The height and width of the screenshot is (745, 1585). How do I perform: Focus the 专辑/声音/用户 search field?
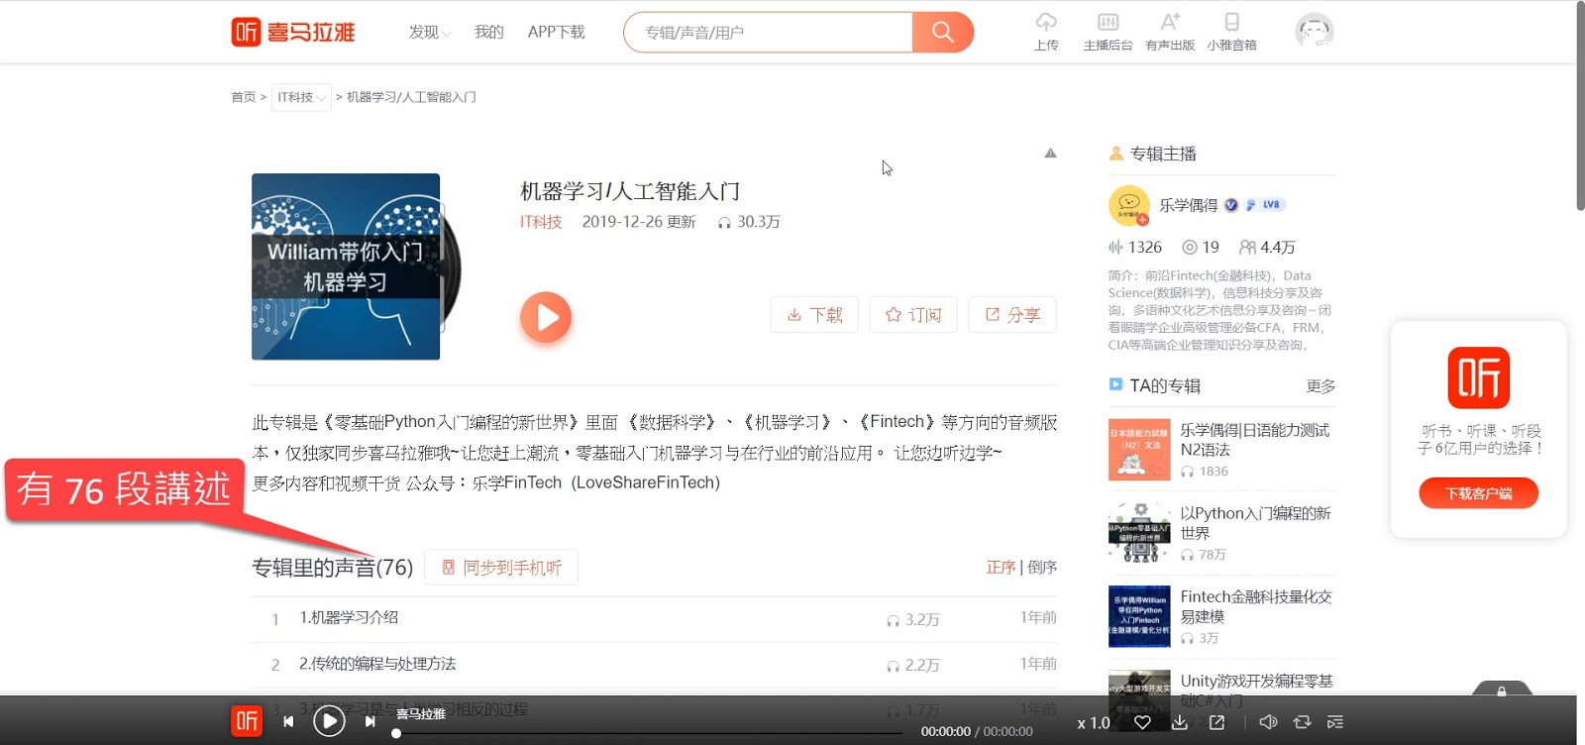769,32
